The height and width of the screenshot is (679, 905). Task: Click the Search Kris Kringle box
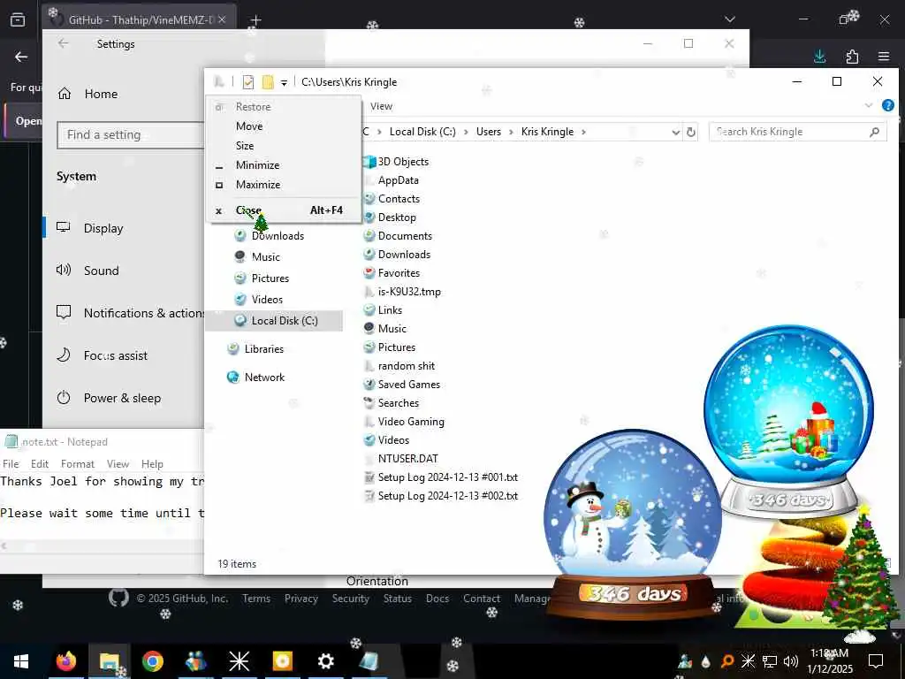(x=797, y=132)
